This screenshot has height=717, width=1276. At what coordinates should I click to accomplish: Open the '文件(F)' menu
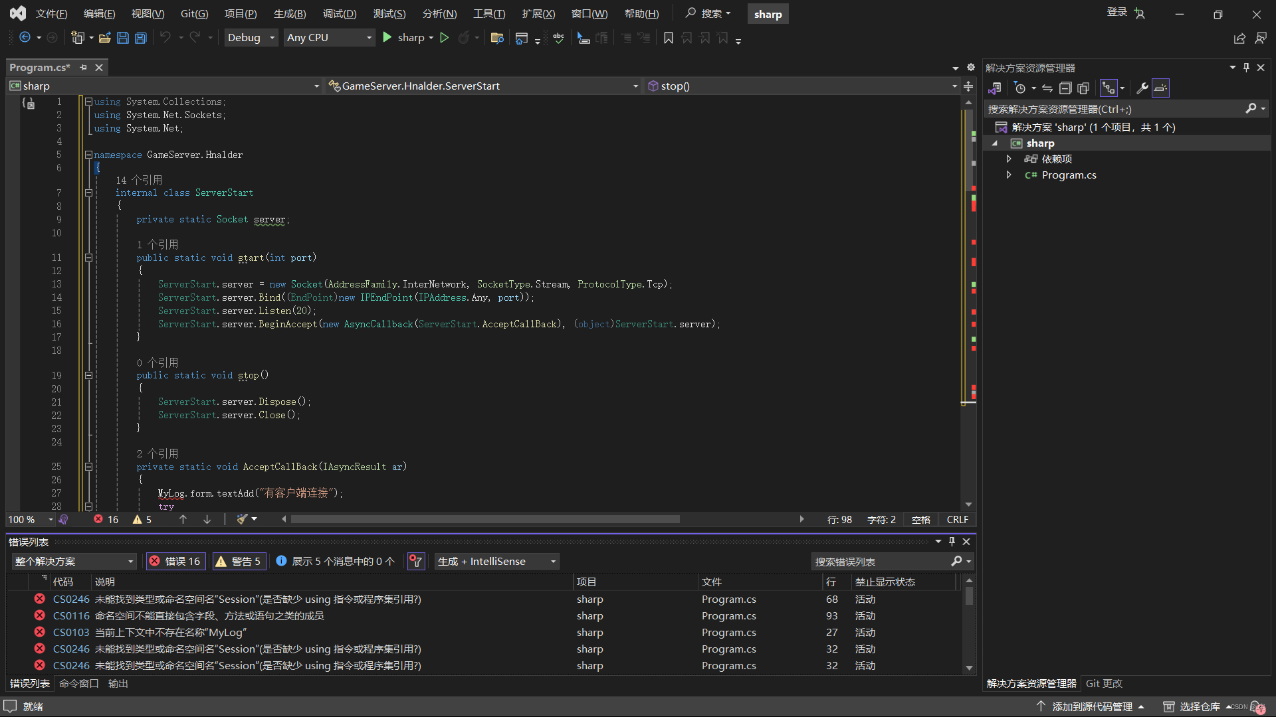[50, 14]
